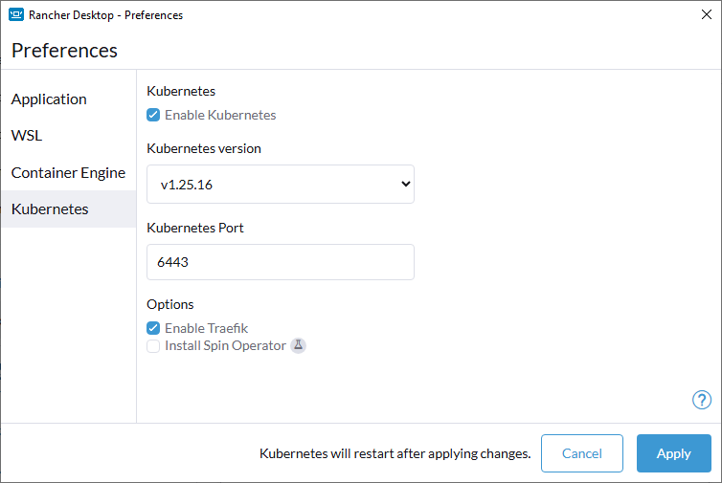Go to the Container Engine tab
Screen dimensions: 722x483
[x=68, y=173]
